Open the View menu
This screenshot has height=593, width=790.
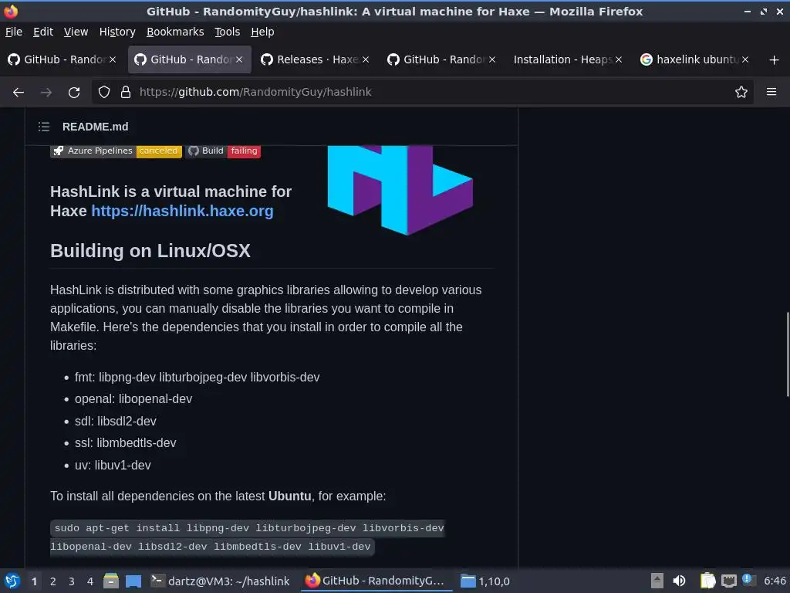[76, 32]
